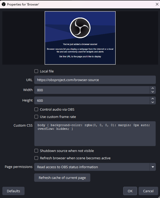The image size is (160, 198).
Task: Enable the Local file checkbox
Action: tap(37, 71)
